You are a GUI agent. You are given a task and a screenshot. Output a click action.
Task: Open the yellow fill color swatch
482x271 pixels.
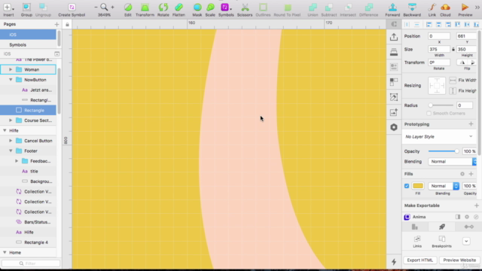point(418,186)
